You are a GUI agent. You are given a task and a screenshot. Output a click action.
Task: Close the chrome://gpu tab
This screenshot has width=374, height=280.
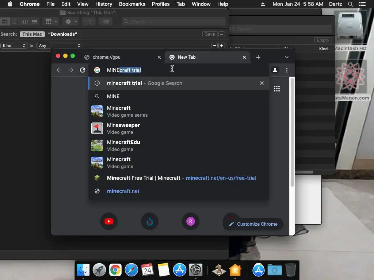(x=159, y=57)
